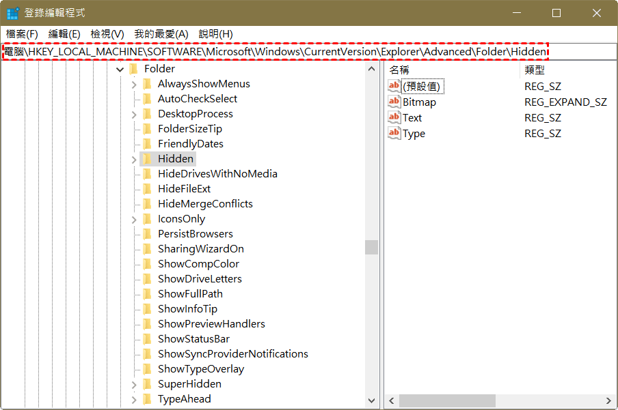Click the string value icon next to Bitmap

point(394,102)
